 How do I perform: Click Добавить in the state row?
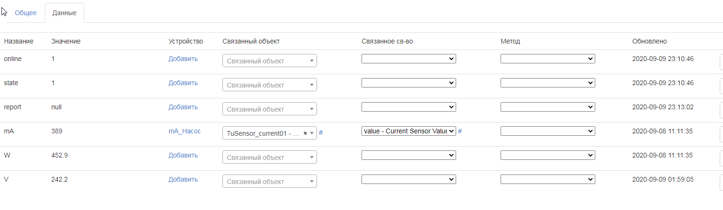183,83
